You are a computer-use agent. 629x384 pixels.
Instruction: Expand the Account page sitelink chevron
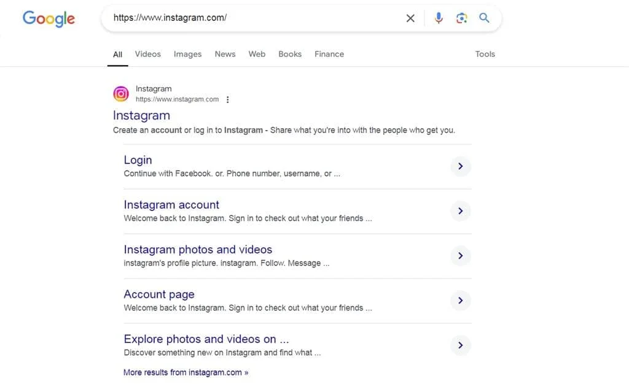tap(461, 301)
